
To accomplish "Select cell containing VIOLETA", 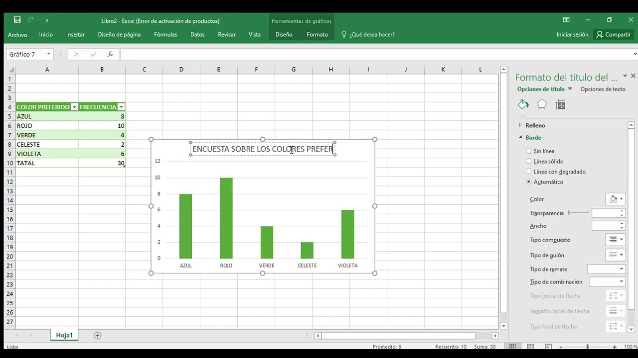I will 47,154.
